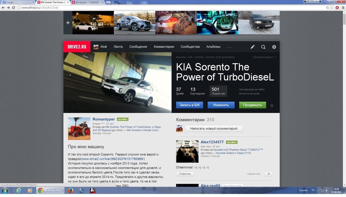Click Sorento (2nd generation) breadcrumb
Viewport: 346px width, 197px height.
[220, 57]
